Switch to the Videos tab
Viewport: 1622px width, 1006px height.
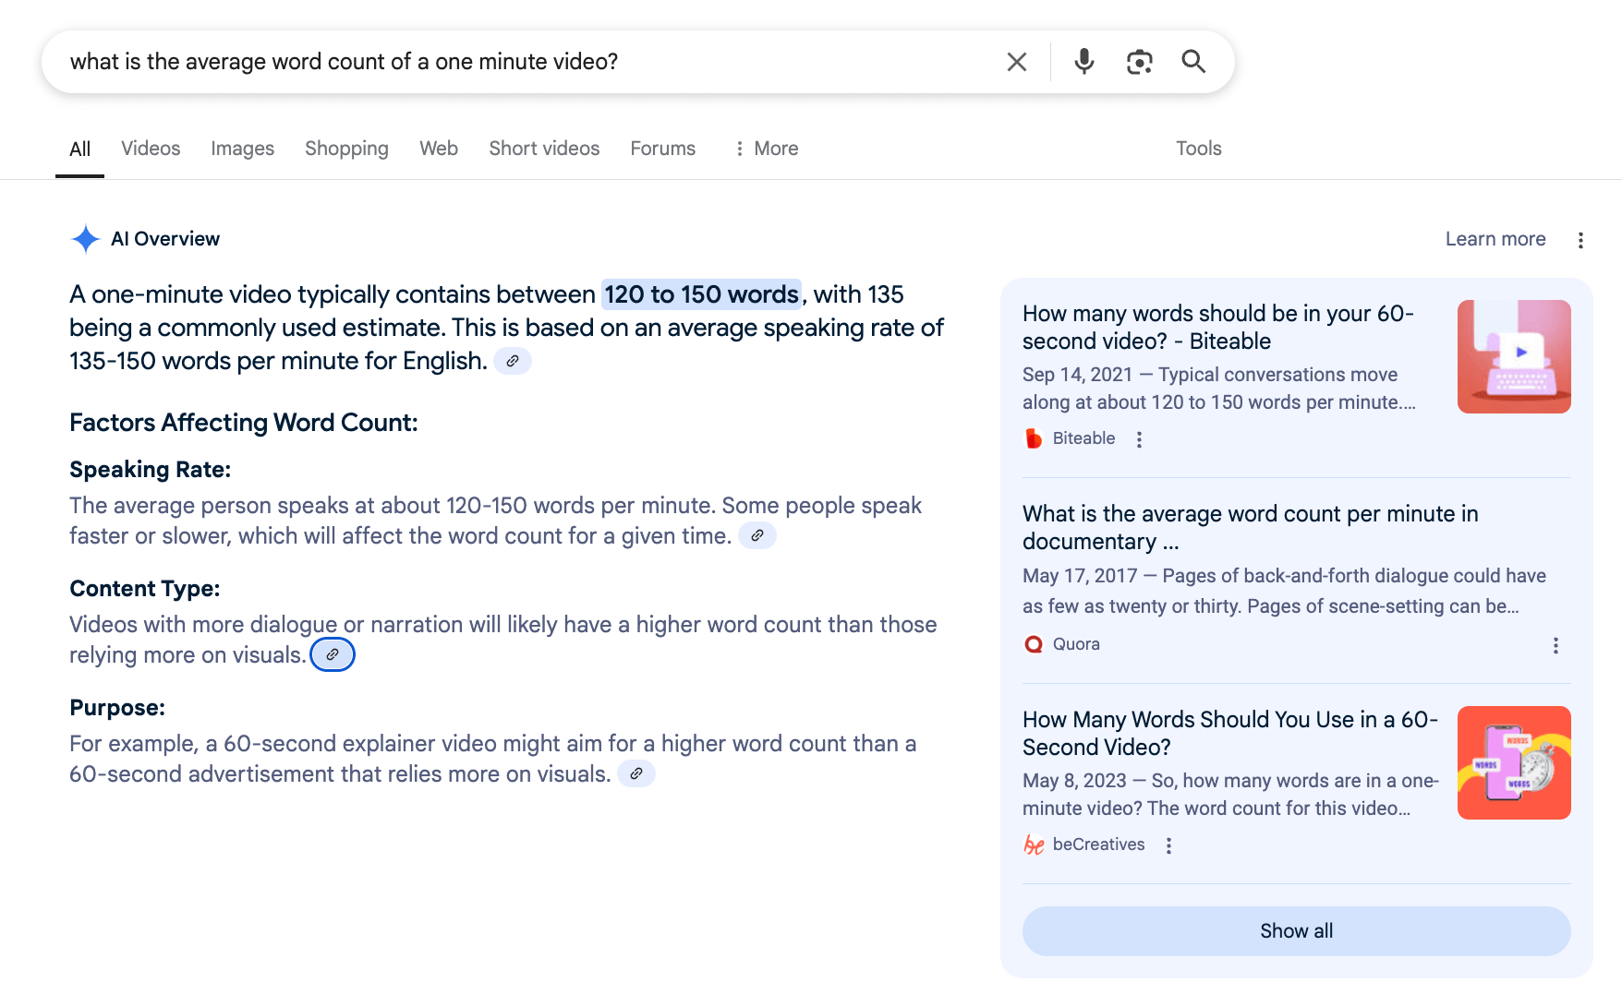coord(151,149)
